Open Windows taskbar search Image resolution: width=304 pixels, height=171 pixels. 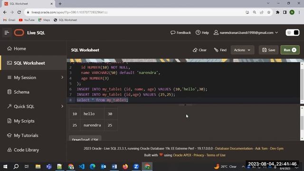pyautogui.click(x=16, y=167)
